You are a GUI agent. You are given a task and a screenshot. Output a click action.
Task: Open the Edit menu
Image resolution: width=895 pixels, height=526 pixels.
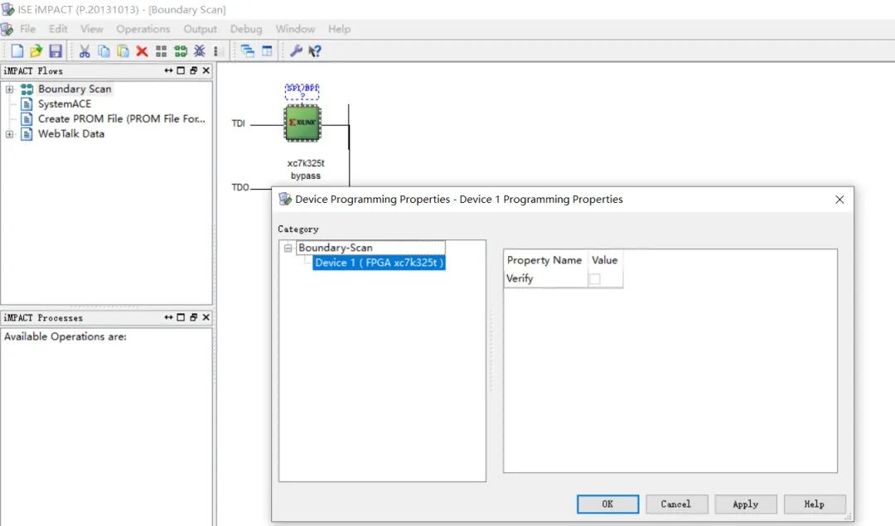58,29
